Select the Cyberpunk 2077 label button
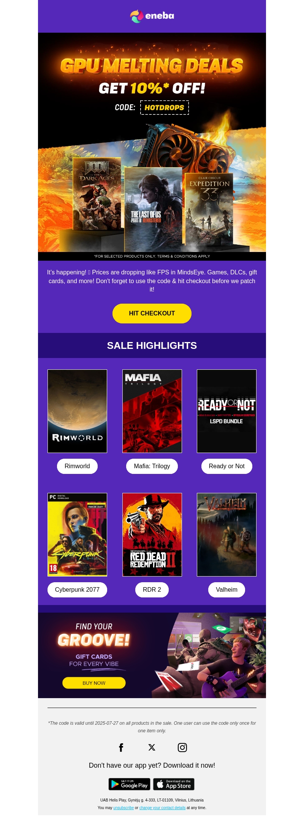 pos(77,590)
